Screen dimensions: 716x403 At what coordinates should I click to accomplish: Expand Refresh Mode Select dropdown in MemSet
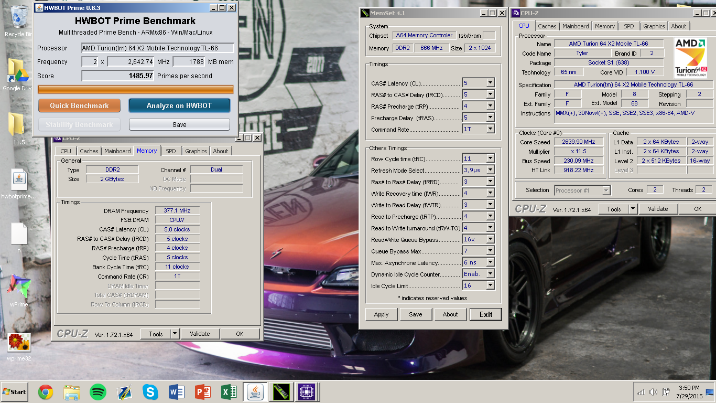click(x=490, y=170)
